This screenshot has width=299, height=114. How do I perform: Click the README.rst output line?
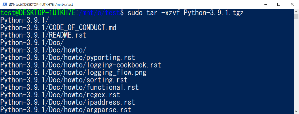pos(43,35)
